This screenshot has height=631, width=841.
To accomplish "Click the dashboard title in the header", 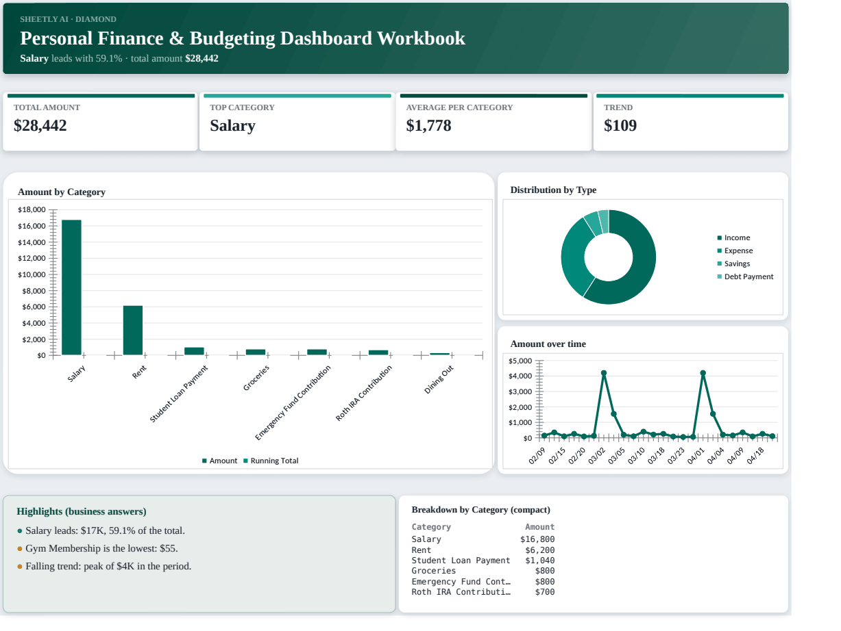I will tap(243, 38).
